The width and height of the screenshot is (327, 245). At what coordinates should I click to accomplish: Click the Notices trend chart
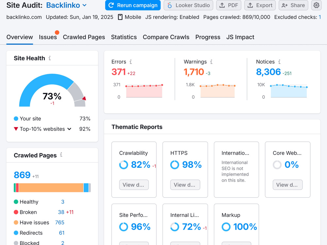(289, 91)
